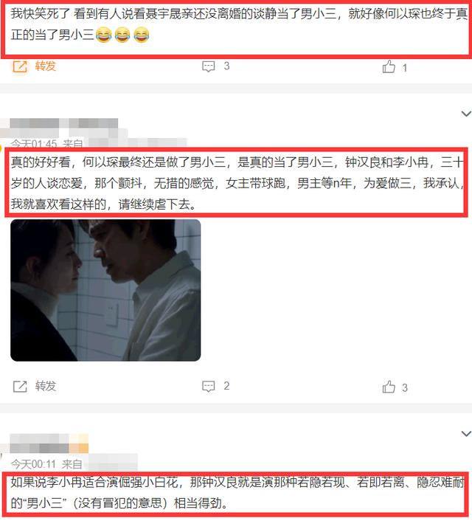Viewport: 472px width, 521px height.
Task: Click the blurred source link after 来自 on second post
Action: tap(137, 142)
